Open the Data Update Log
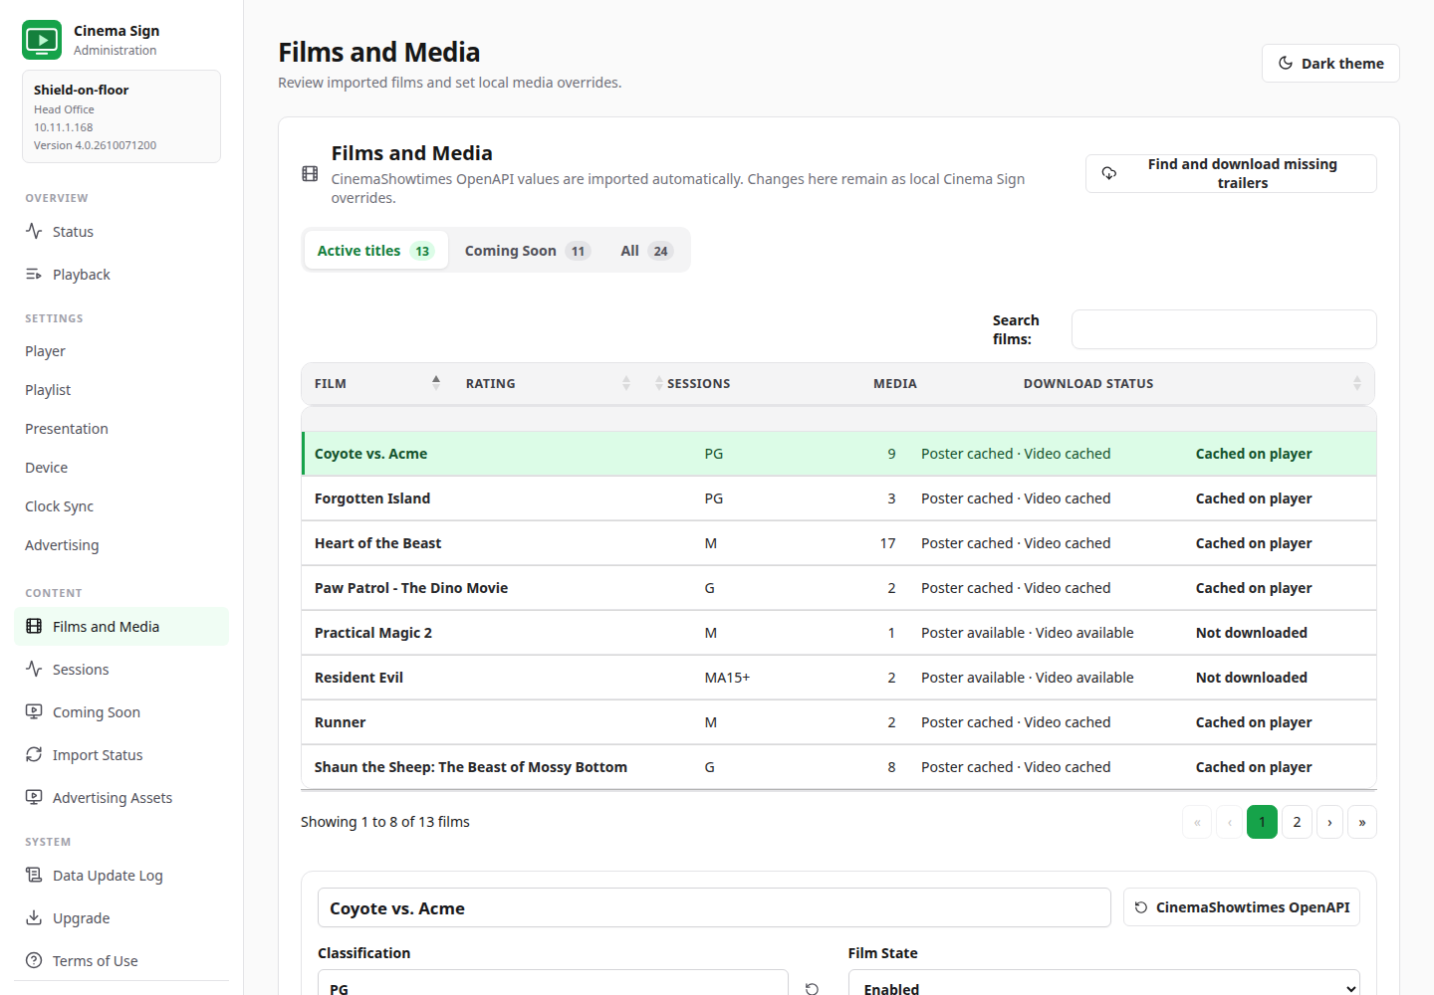The height and width of the screenshot is (995, 1434). click(x=121, y=876)
